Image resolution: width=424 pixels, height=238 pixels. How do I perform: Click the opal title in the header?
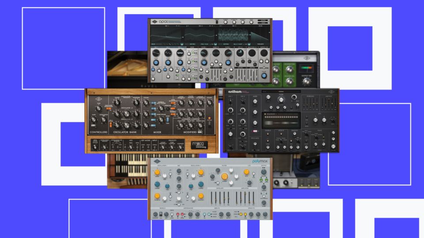[163, 22]
